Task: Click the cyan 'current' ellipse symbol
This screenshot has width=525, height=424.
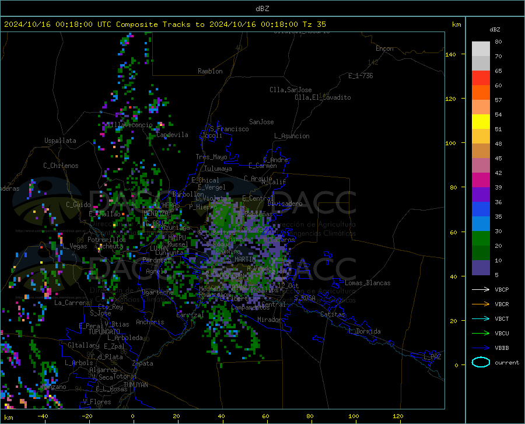Action: tap(481, 362)
